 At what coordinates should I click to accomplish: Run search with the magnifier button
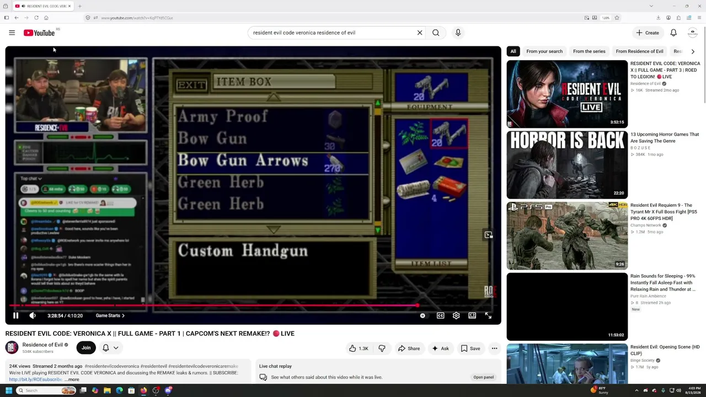coord(436,33)
